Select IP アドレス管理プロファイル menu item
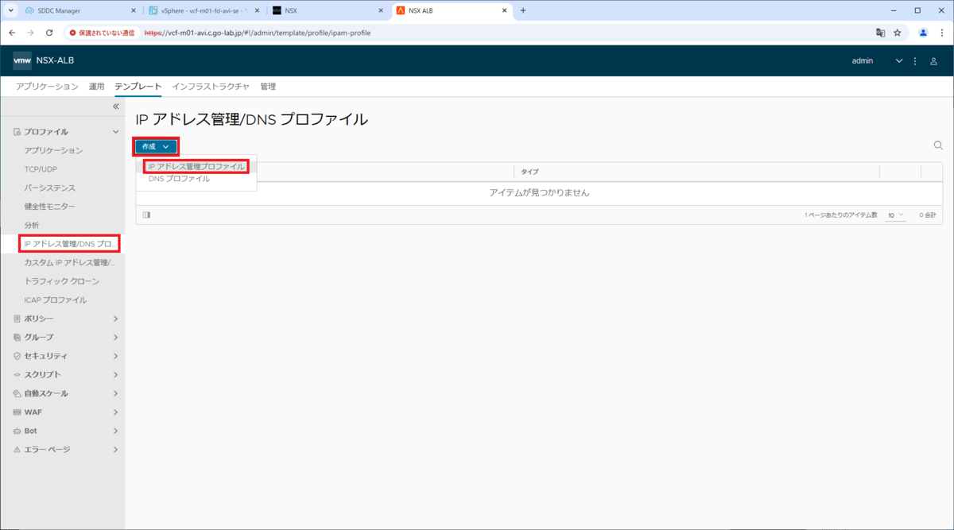Viewport: 954px width, 530px height. (196, 167)
